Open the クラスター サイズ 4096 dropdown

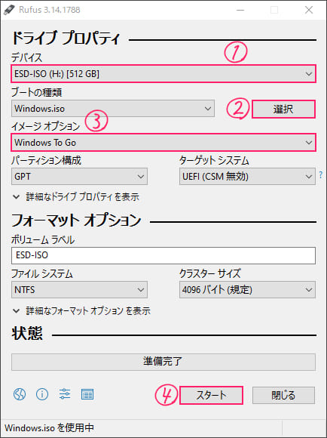[247, 290]
